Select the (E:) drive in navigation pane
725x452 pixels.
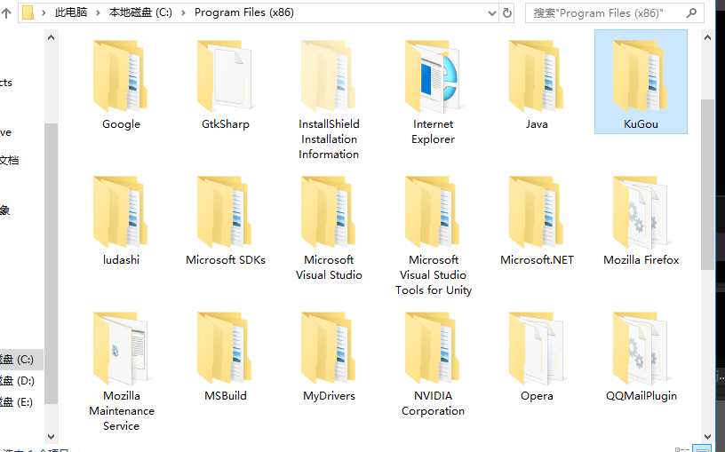point(21,401)
